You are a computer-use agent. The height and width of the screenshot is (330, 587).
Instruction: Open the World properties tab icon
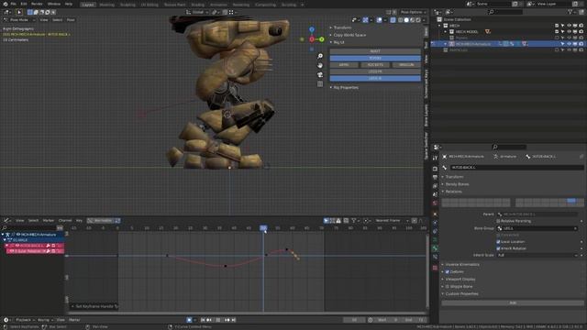(x=435, y=203)
